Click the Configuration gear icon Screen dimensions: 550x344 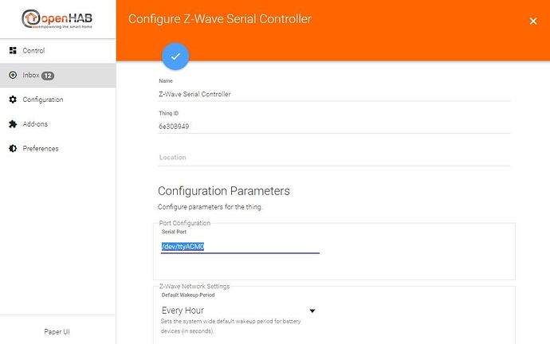click(x=13, y=100)
